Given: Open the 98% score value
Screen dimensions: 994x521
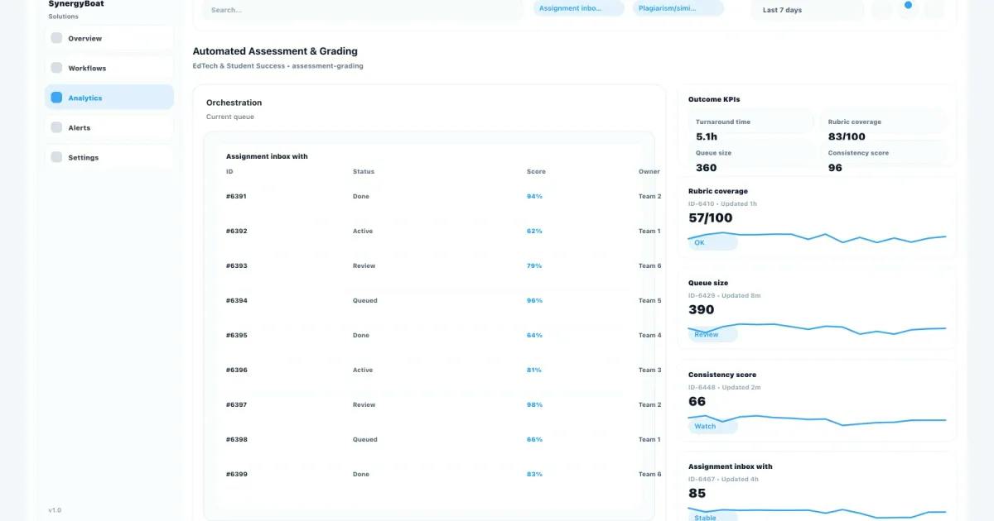Looking at the screenshot, I should [534, 405].
